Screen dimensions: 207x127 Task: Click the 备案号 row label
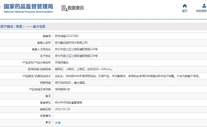47,36
